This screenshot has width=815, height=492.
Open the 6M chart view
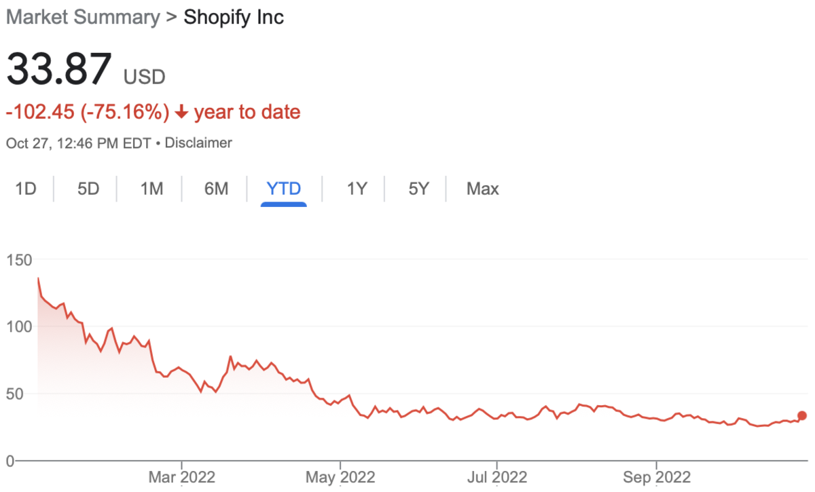[x=216, y=189]
